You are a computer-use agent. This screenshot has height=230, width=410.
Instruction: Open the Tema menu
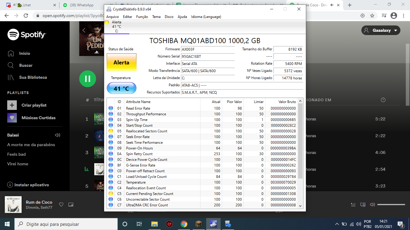point(156,17)
